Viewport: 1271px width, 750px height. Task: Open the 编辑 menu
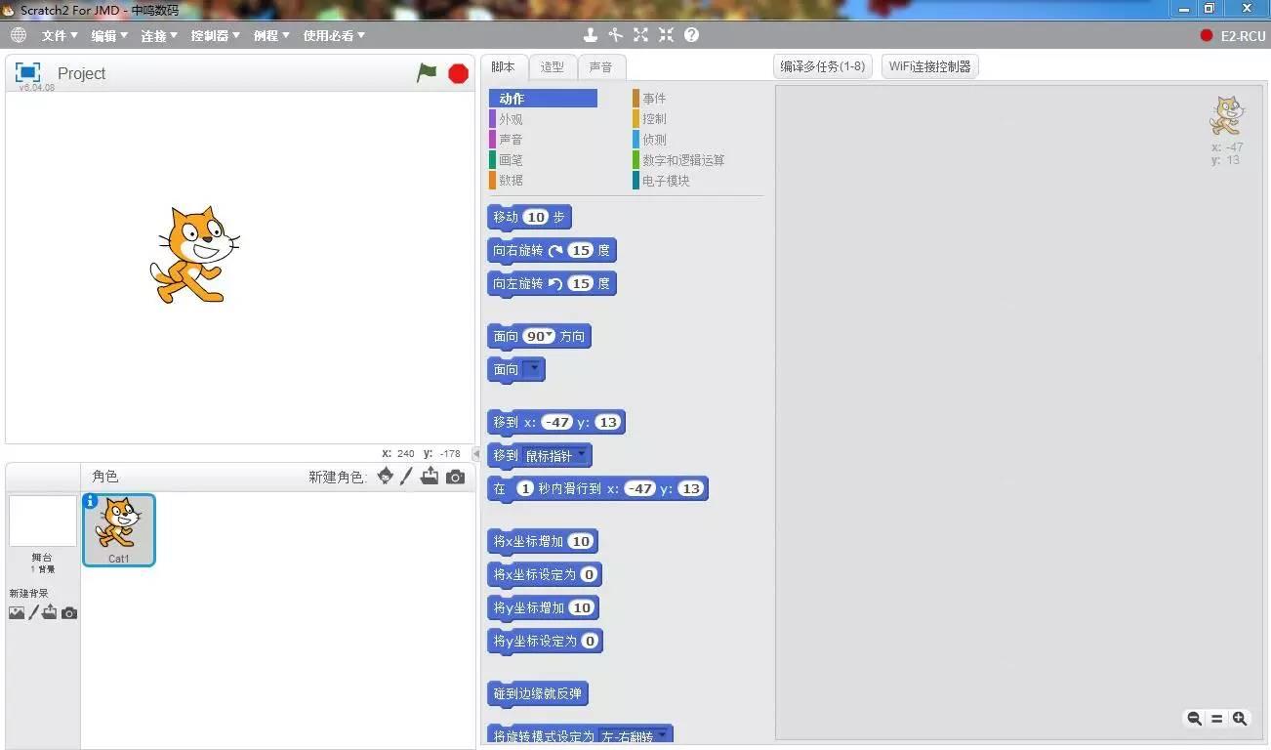(109, 35)
